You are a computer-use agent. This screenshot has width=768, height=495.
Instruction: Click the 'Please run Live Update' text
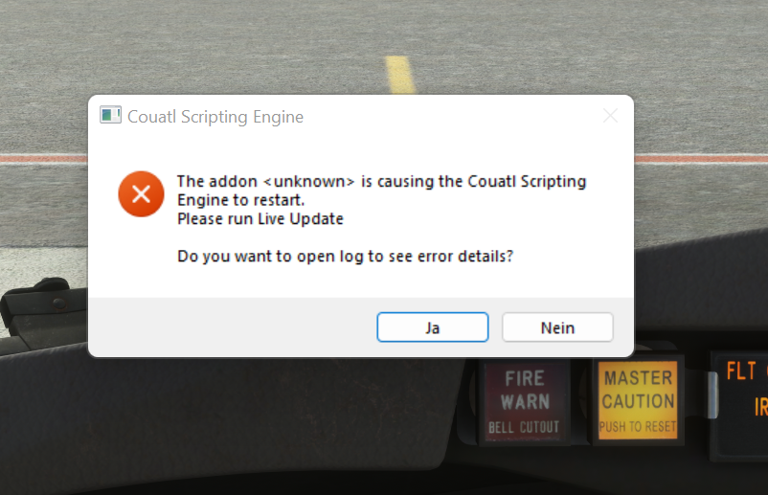click(260, 219)
